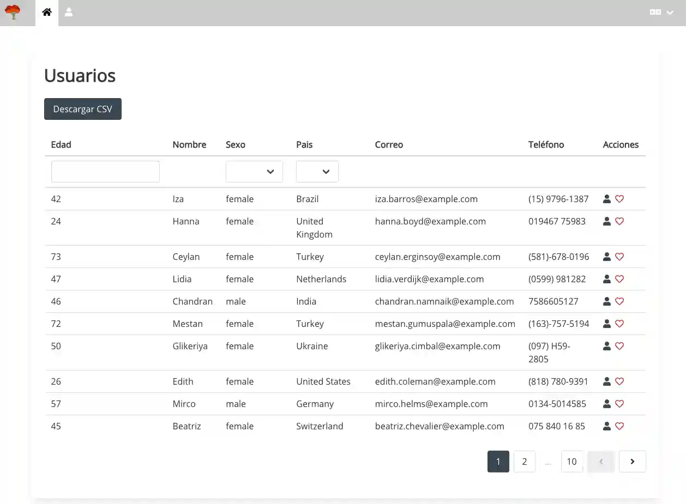Click the heart icon for Edith
The width and height of the screenshot is (686, 504).
pyautogui.click(x=619, y=381)
